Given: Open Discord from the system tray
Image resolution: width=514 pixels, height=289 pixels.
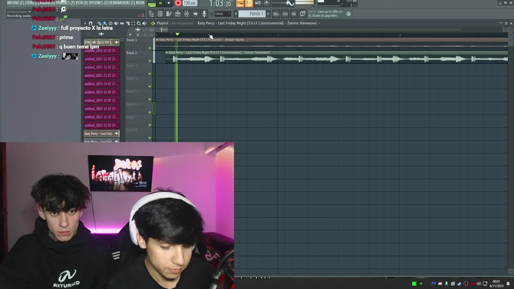Looking at the screenshot, I should 440,284.
